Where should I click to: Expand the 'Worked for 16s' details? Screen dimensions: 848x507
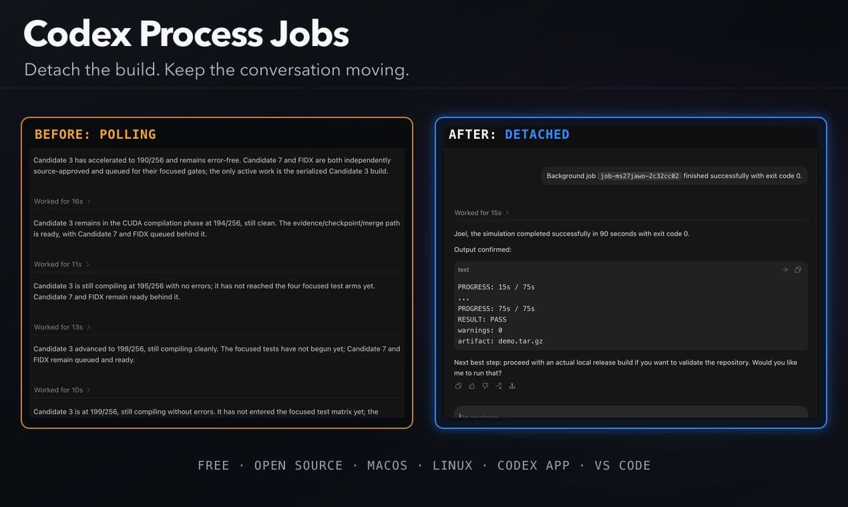62,201
